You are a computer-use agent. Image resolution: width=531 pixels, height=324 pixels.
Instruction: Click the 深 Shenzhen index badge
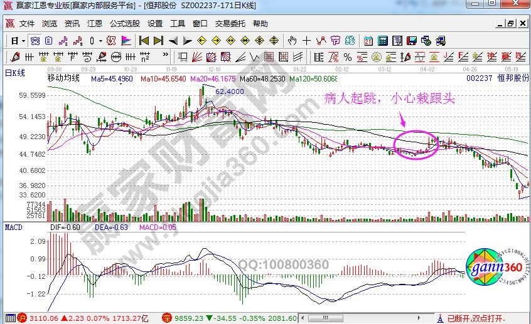(x=167, y=318)
